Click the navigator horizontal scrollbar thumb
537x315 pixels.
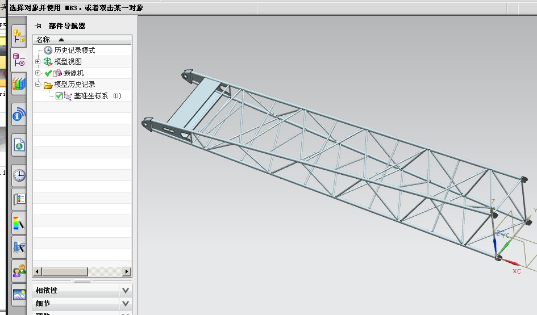[65, 272]
